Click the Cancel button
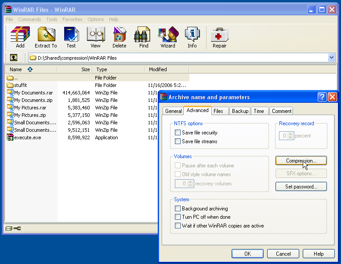The width and height of the screenshot is (341, 264). (x=283, y=254)
